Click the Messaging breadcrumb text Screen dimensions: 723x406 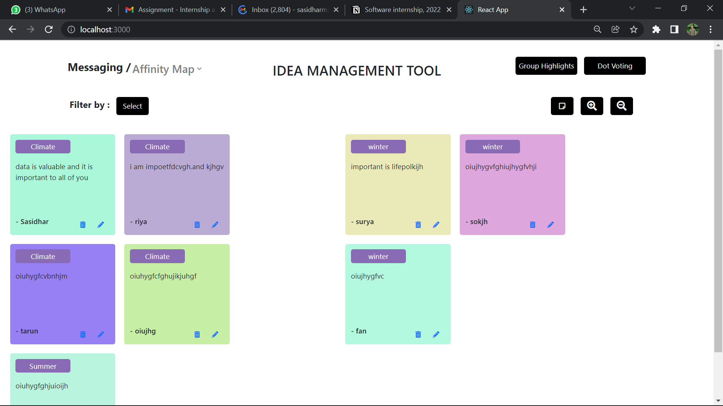(x=95, y=67)
